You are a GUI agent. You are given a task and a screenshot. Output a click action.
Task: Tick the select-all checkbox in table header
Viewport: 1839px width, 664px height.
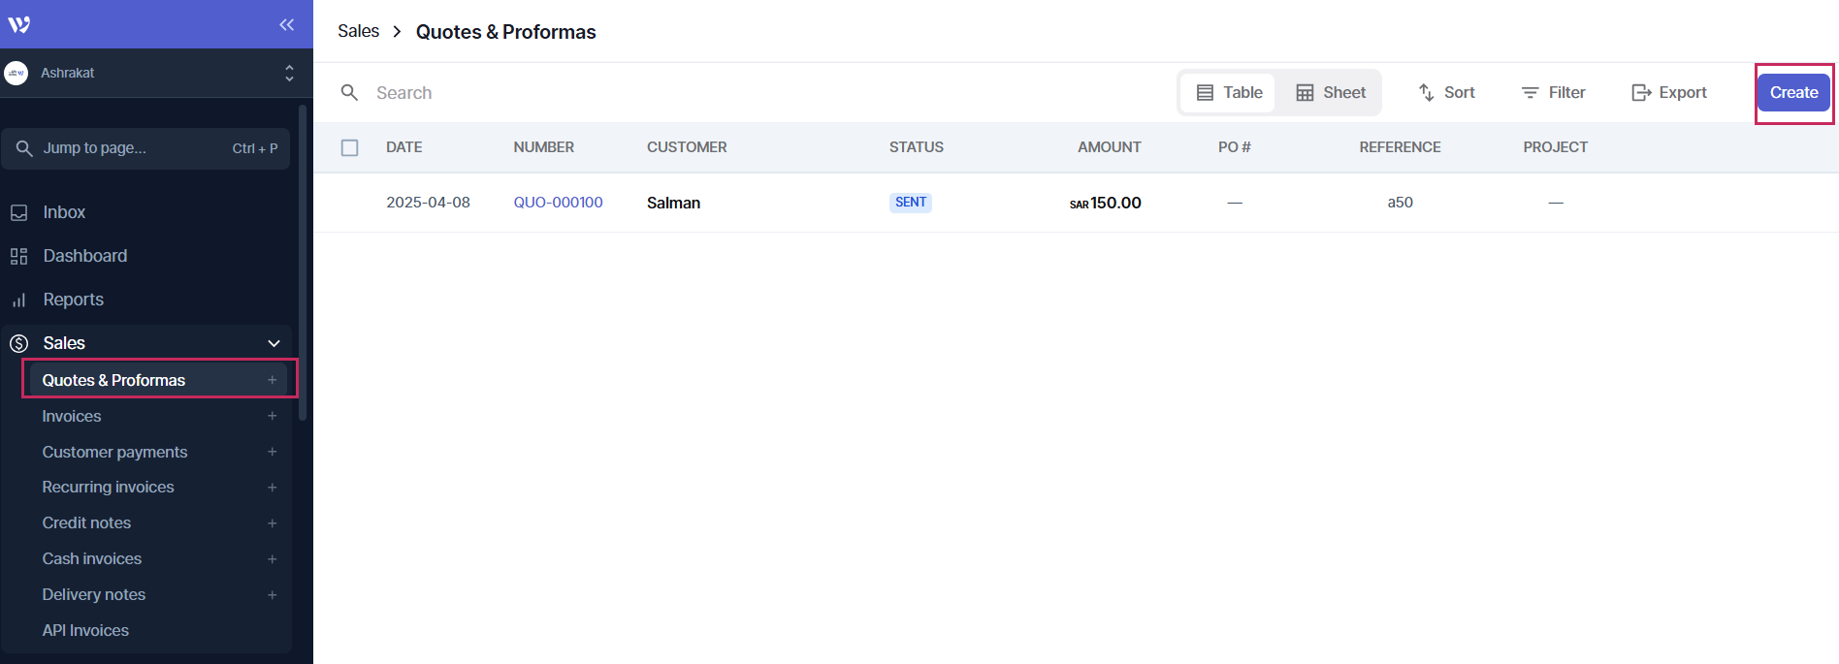pos(350,147)
